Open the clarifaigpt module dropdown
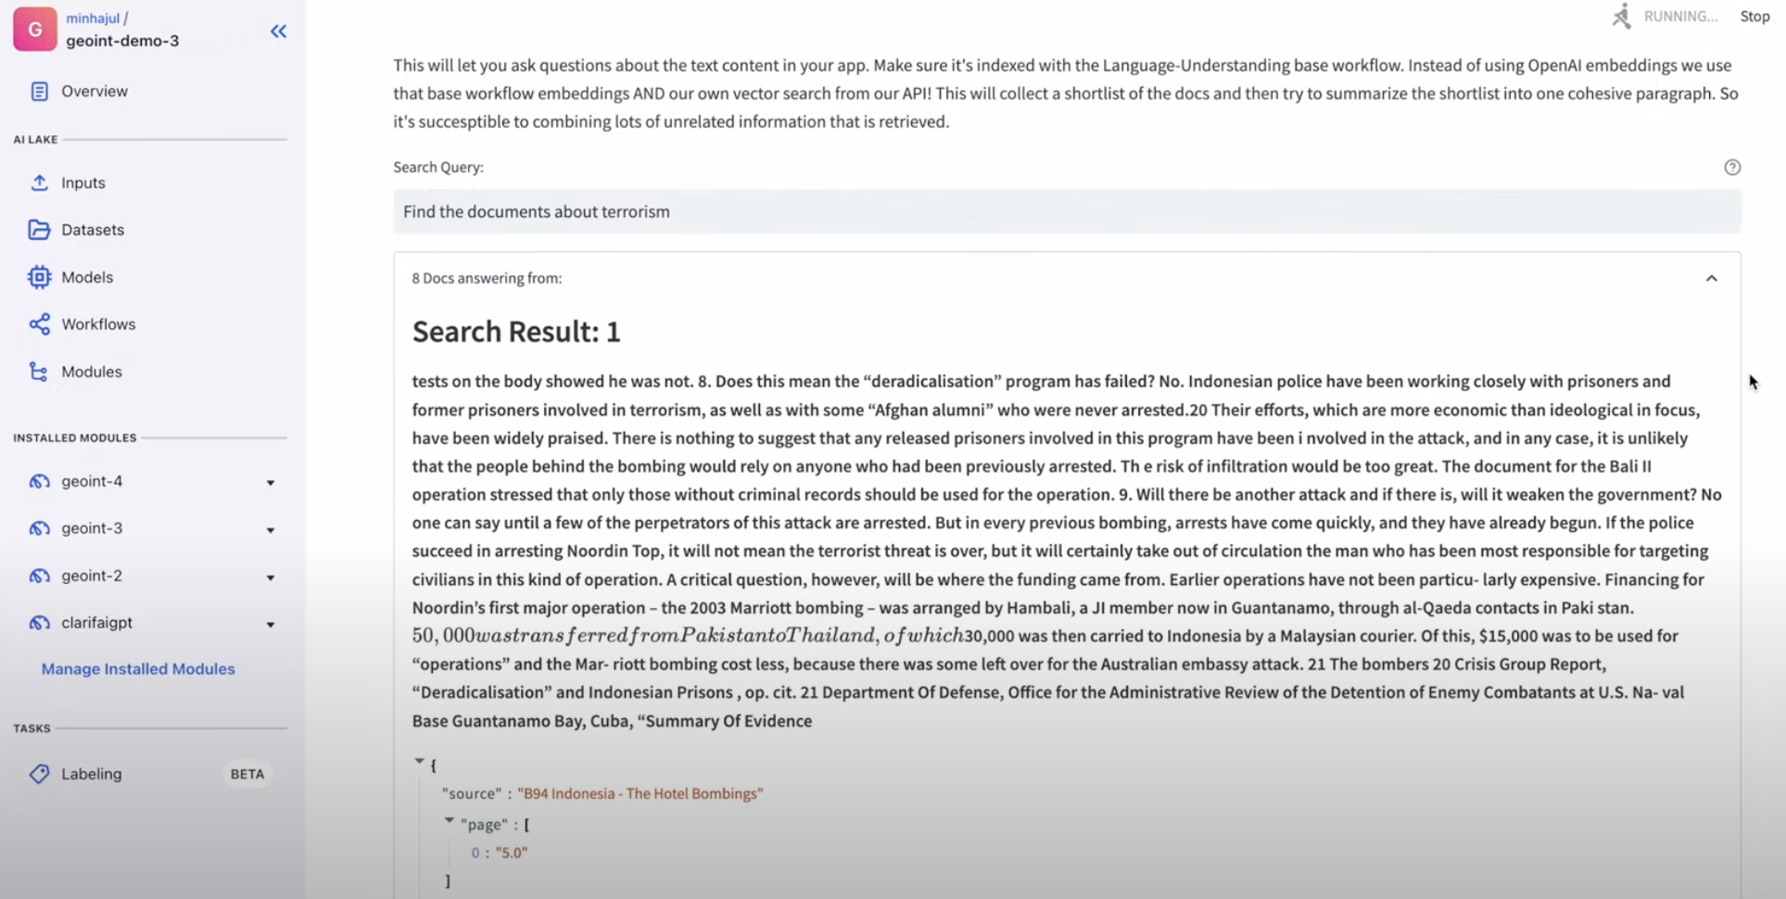 click(x=270, y=623)
